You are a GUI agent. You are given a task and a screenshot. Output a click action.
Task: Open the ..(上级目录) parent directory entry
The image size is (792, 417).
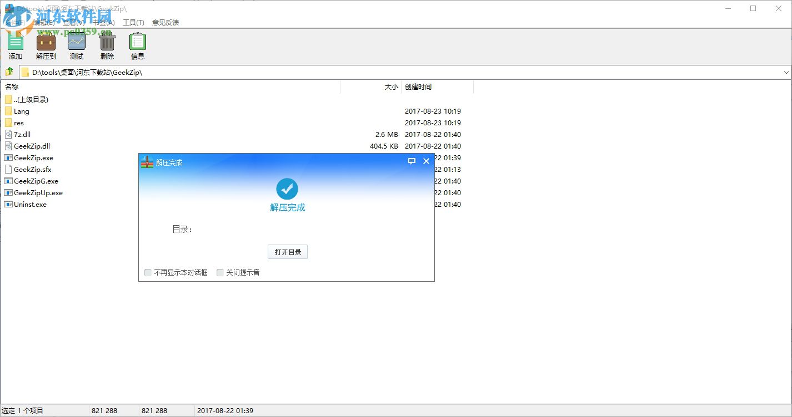coord(31,99)
